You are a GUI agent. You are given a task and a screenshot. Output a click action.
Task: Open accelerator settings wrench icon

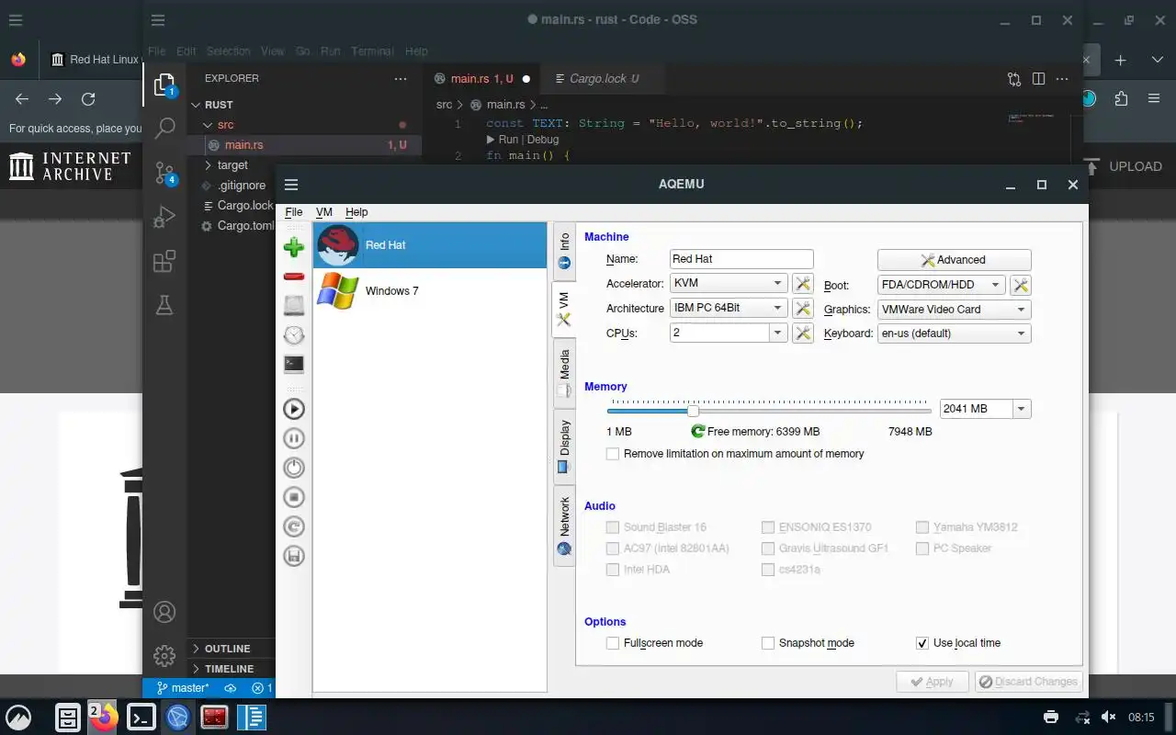pyautogui.click(x=803, y=284)
